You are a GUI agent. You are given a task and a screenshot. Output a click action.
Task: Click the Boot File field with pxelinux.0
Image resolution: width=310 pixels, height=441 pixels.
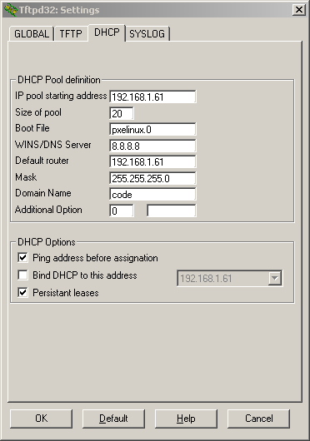(152, 129)
